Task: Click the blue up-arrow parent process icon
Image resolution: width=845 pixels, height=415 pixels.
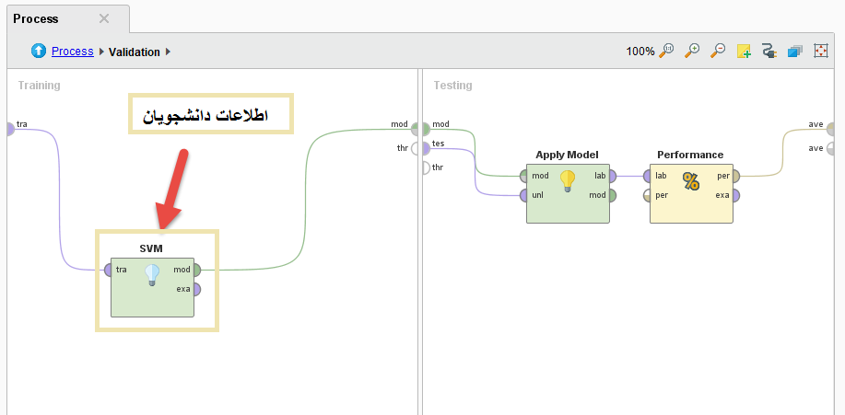Action: (39, 52)
